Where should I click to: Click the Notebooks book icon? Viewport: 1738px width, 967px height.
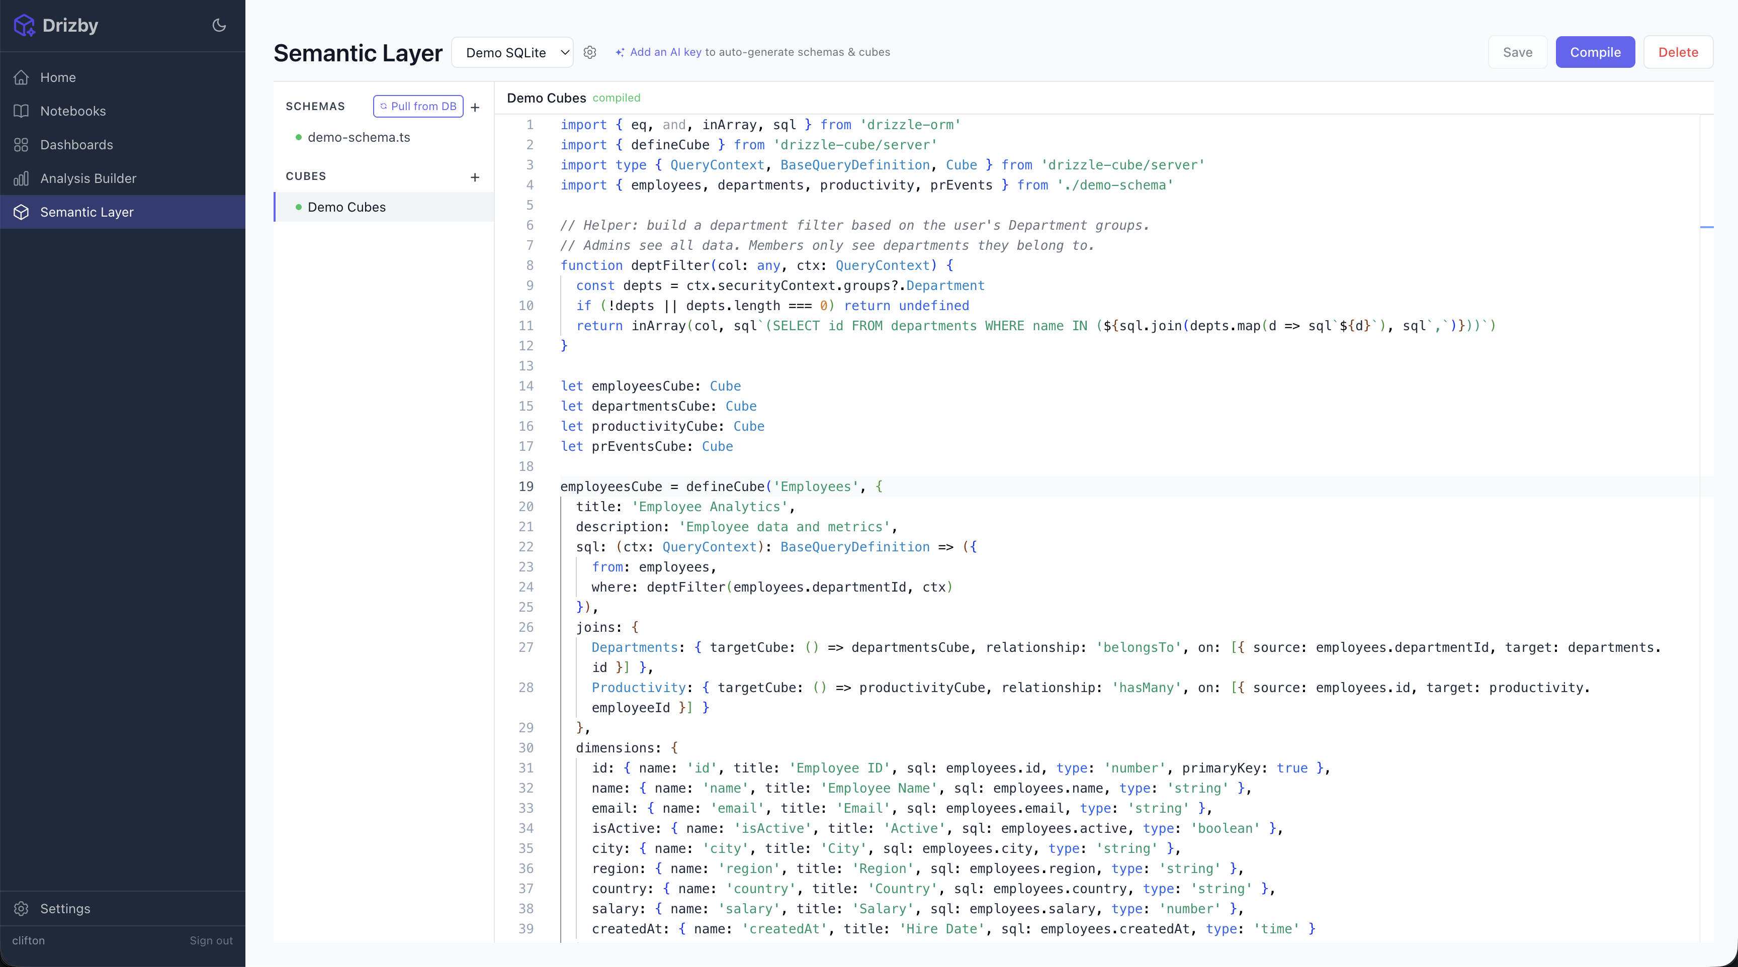click(22, 111)
